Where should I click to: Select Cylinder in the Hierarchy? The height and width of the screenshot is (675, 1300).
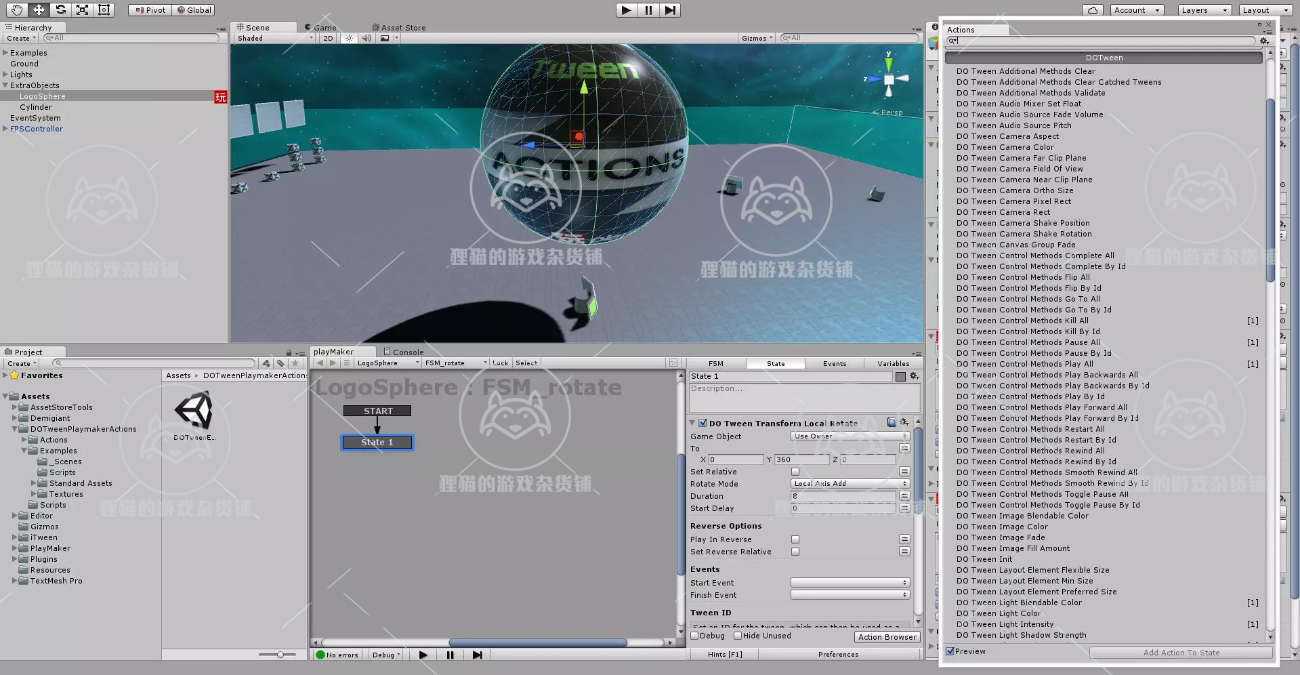(x=36, y=107)
